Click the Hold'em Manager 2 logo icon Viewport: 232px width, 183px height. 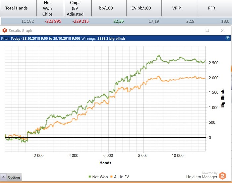(x=222, y=176)
